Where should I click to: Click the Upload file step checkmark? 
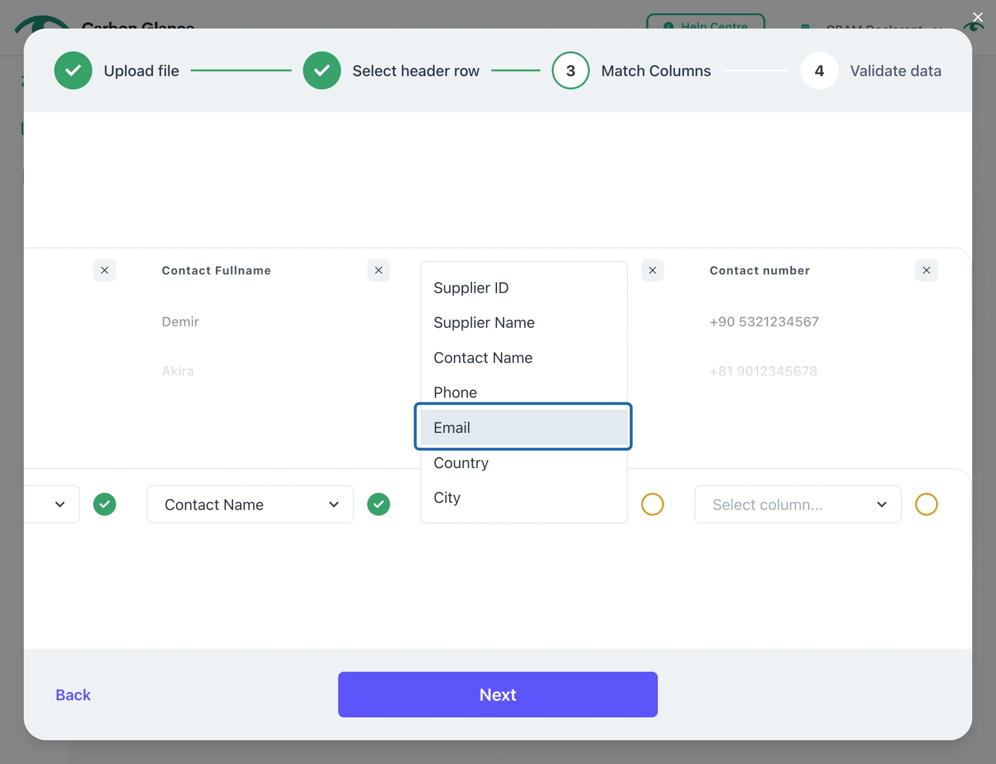tap(73, 70)
